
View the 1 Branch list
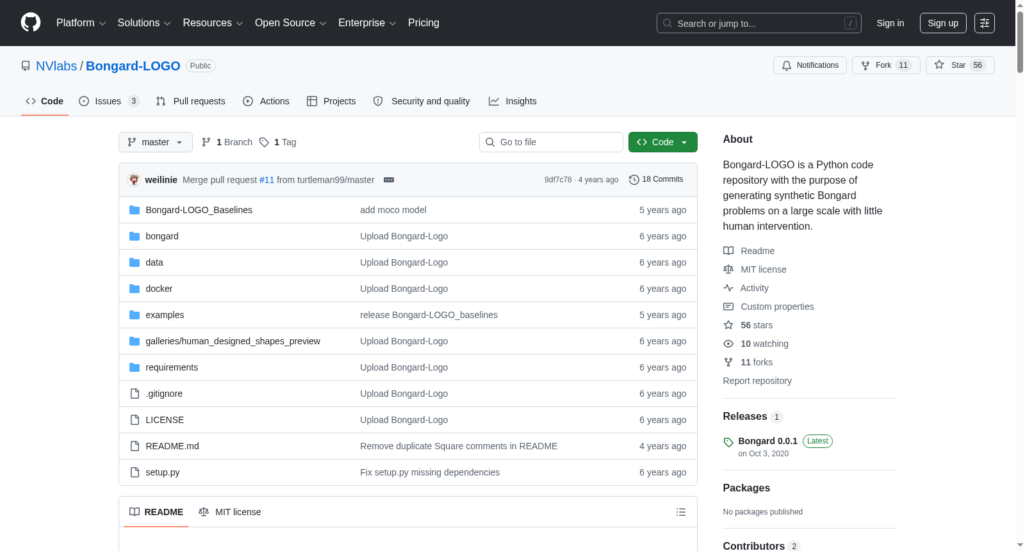[227, 142]
